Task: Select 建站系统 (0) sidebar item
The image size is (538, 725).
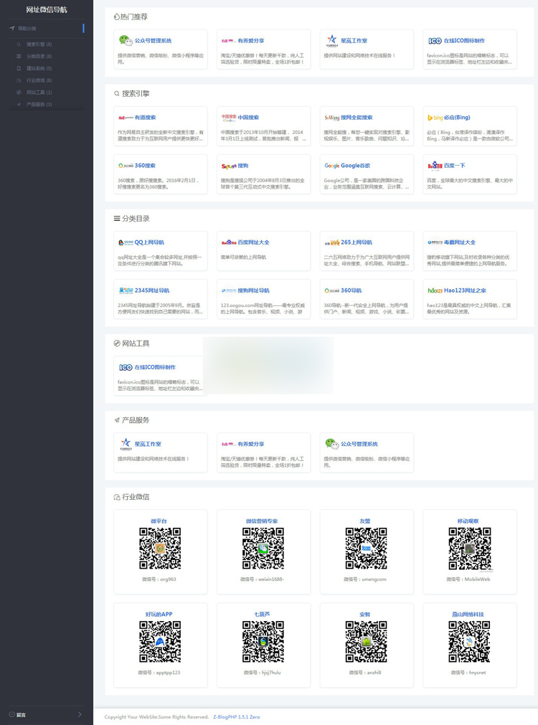Action: tap(39, 68)
